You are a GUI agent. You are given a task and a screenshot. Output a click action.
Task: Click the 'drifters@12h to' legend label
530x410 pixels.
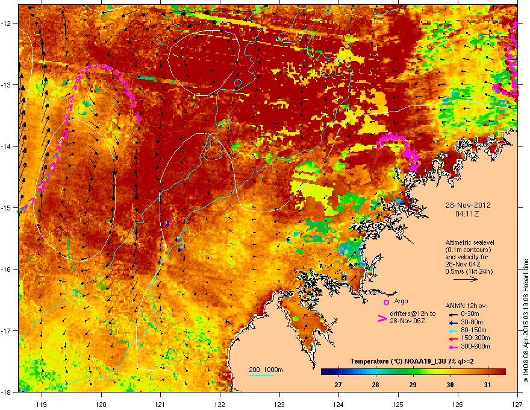coord(413,314)
